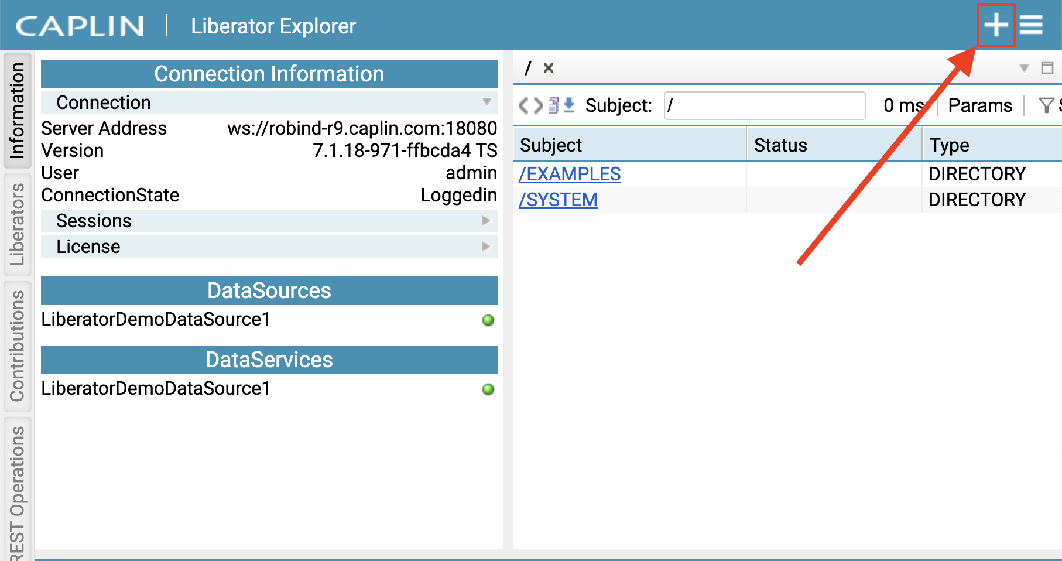Open the hamburger menu in header
This screenshot has width=1062, height=561.
(1031, 25)
